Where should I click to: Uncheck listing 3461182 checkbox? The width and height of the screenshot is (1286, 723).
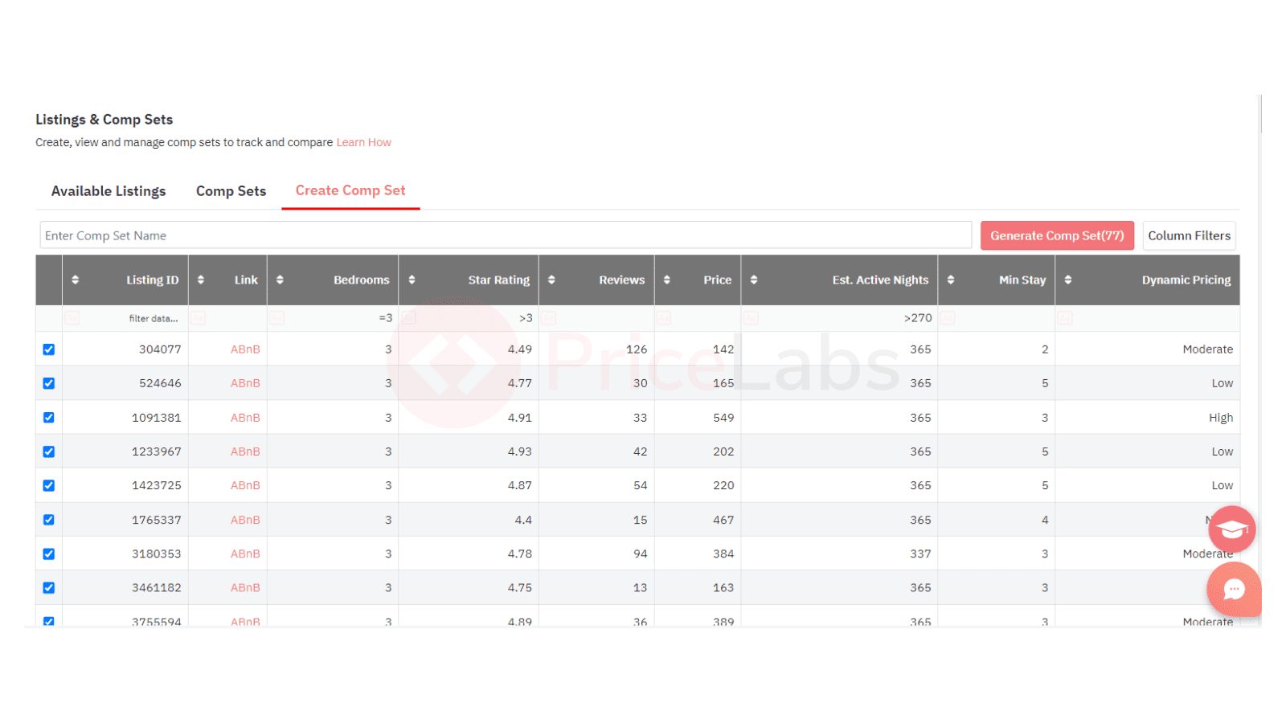(49, 588)
